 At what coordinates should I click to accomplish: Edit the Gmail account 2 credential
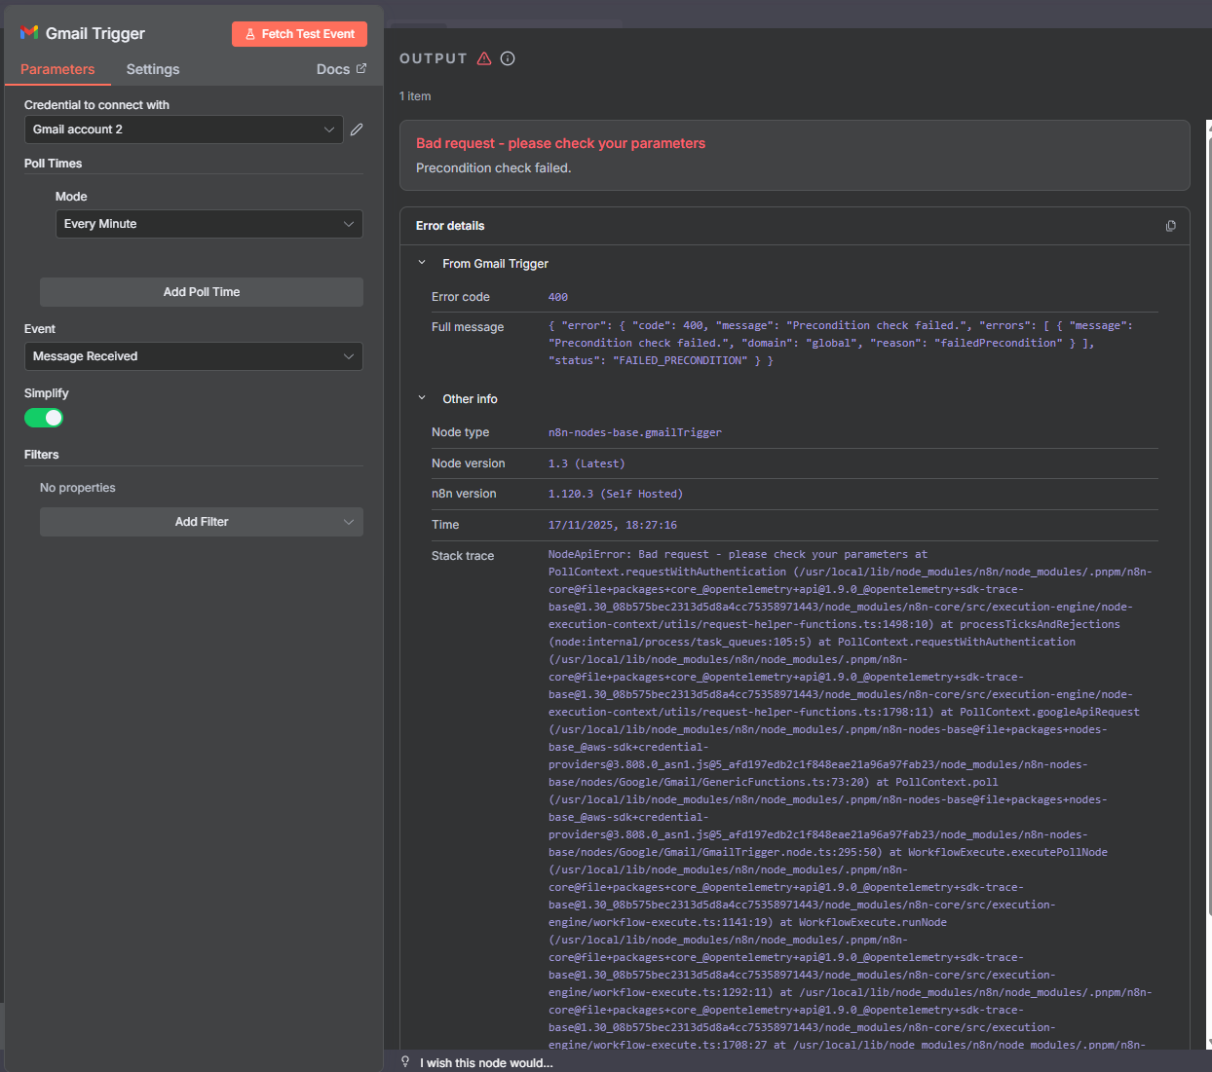point(357,129)
